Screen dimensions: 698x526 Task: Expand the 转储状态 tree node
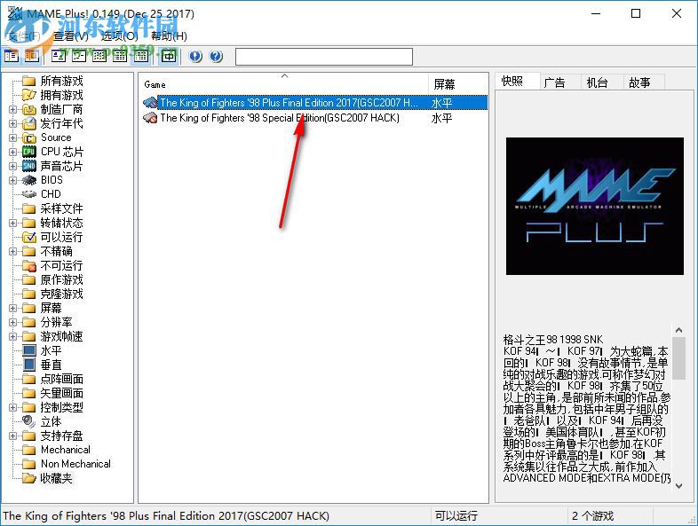[12, 223]
